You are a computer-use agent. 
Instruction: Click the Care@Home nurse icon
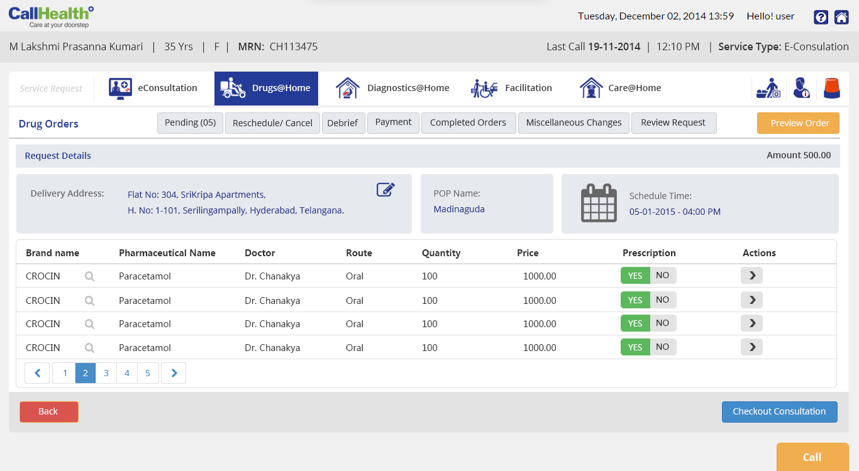pos(590,89)
